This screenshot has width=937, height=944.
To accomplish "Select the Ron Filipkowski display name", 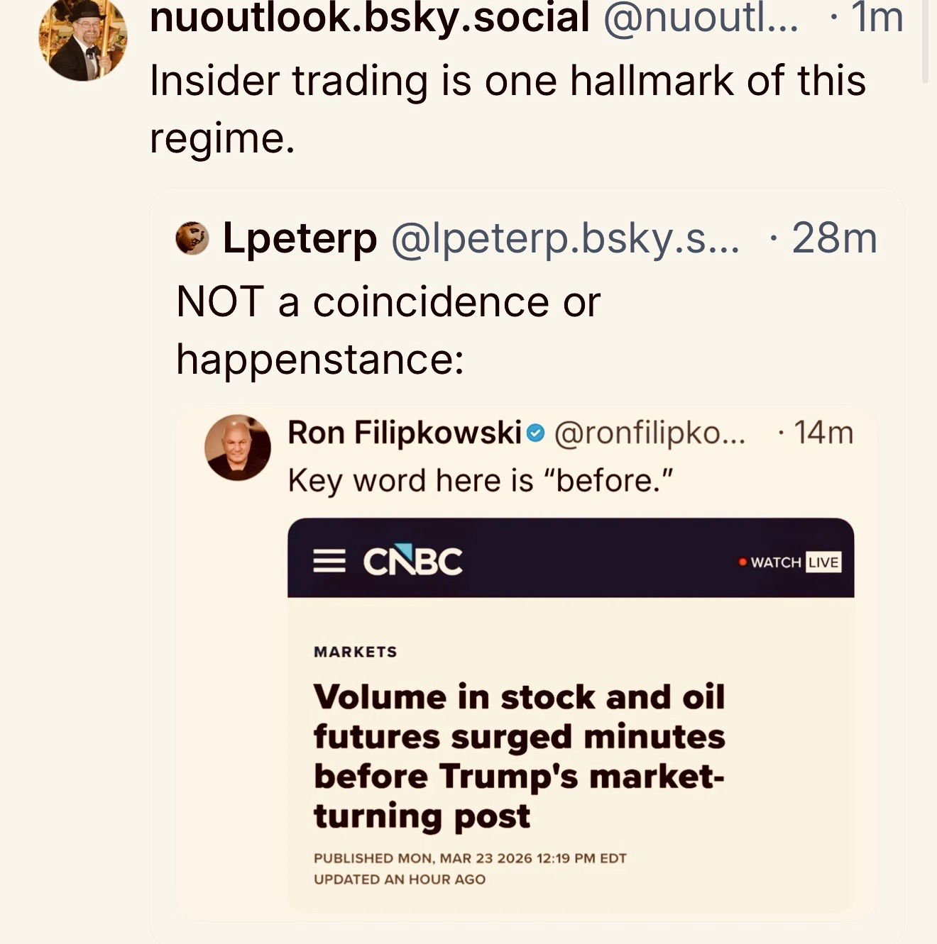I will click(x=405, y=433).
